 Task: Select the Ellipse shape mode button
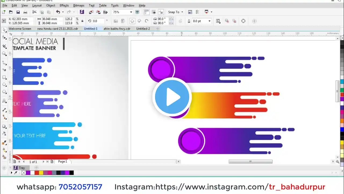(x=132, y=21)
